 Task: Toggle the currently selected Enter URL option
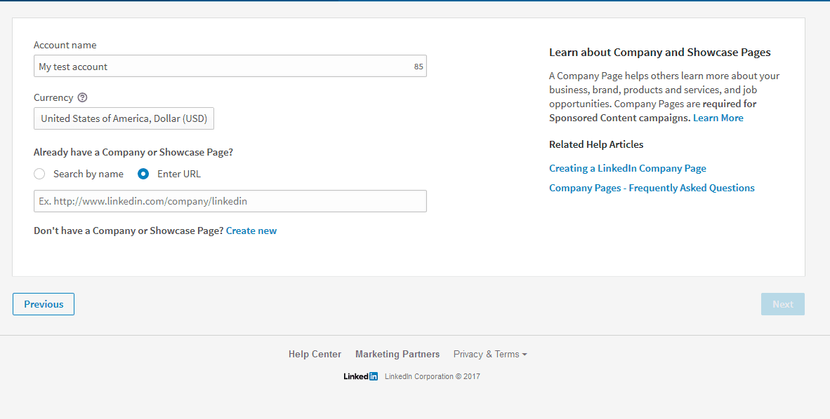point(143,174)
